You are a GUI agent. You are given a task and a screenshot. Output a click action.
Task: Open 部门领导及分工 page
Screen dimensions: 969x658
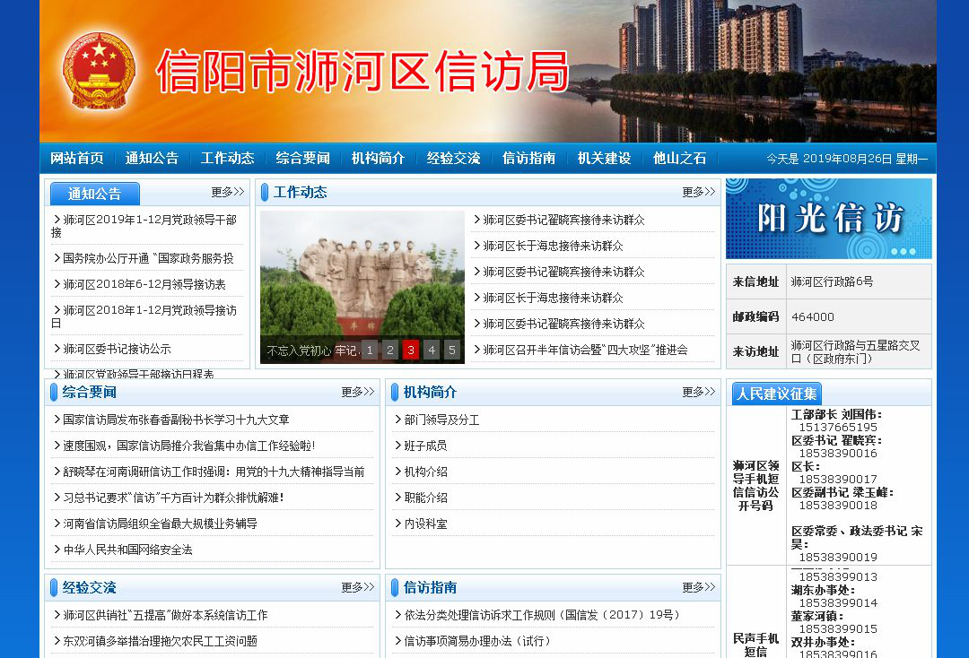coord(441,420)
